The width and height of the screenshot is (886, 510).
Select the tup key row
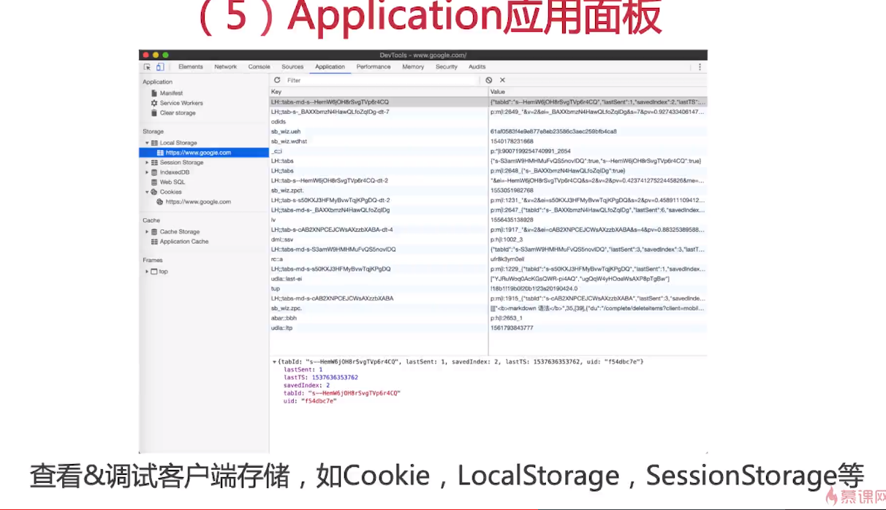pos(488,288)
